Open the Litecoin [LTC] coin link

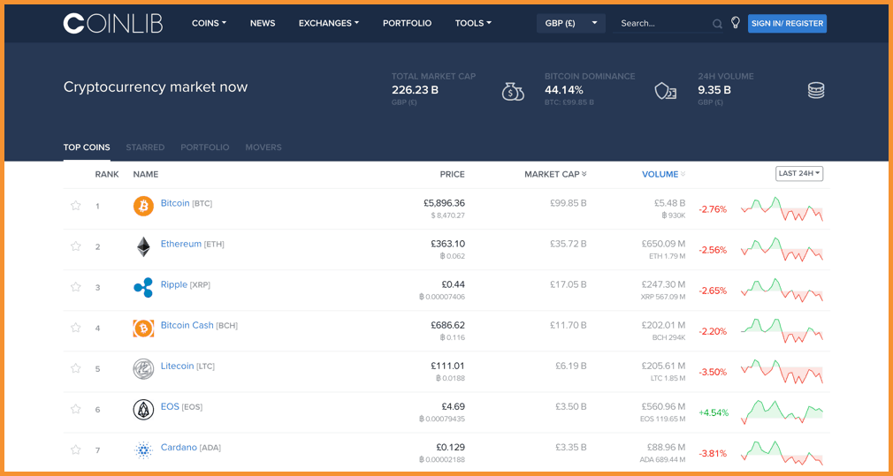pos(187,366)
